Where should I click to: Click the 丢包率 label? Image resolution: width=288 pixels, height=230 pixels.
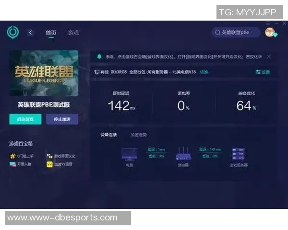(184, 93)
